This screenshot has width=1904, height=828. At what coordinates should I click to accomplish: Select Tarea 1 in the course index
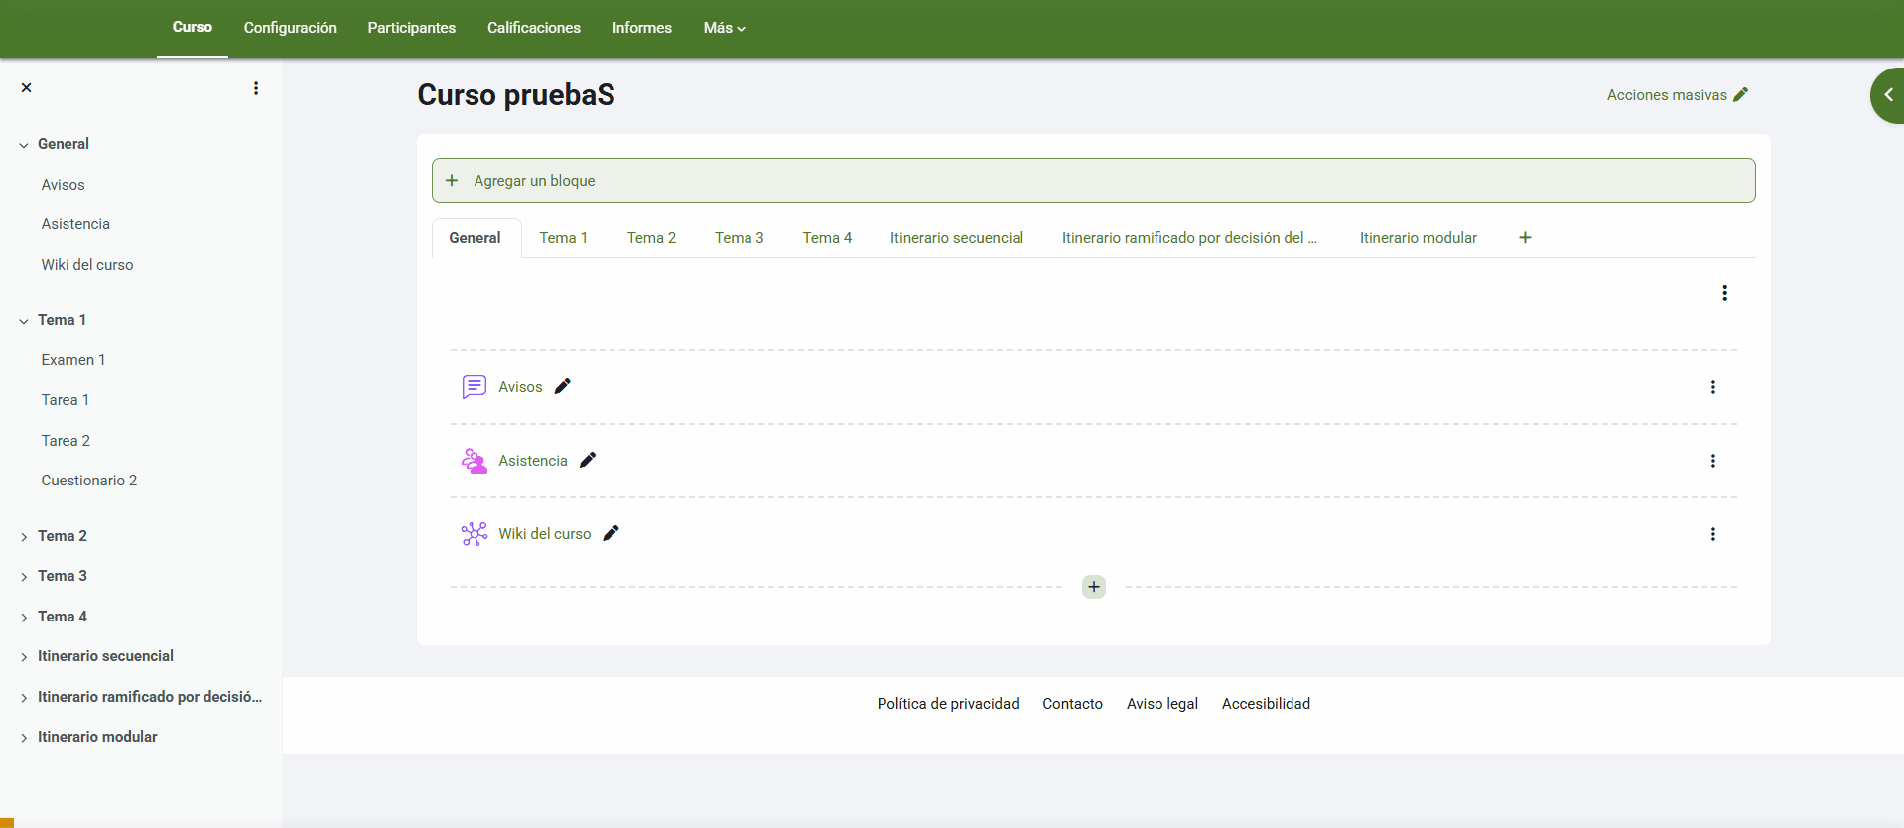click(x=66, y=400)
